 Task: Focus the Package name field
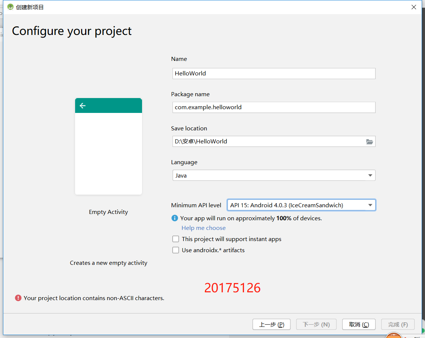click(274, 107)
